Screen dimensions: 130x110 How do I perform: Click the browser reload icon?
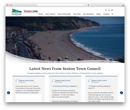coord(84,5)
